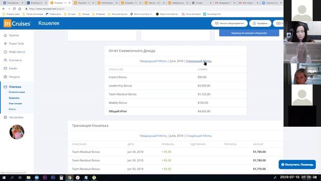The height and width of the screenshot is (181, 321).
Task: Open blue round app on taskbar
Action: tap(37, 177)
